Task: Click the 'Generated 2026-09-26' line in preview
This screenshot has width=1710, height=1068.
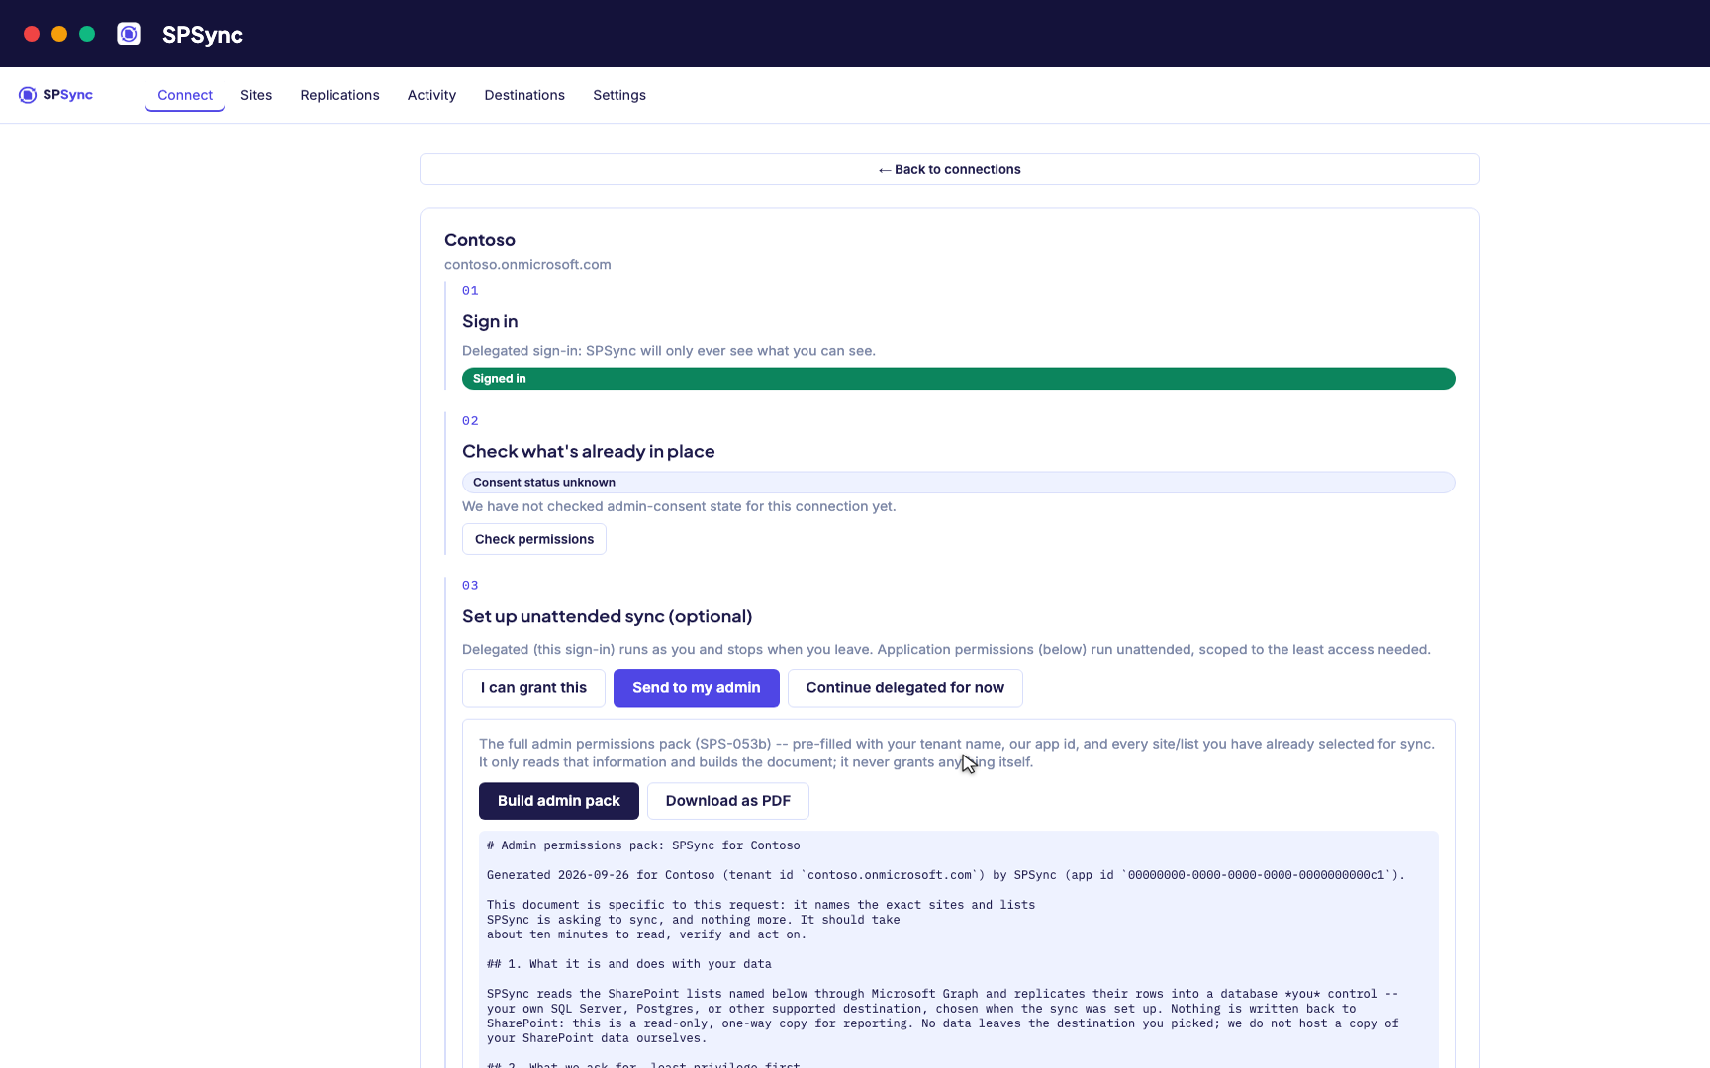Action: click(946, 875)
